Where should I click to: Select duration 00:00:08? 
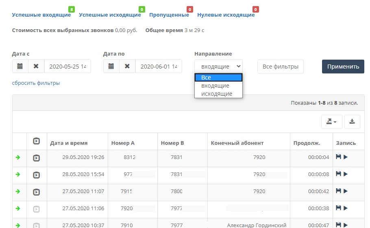(x=318, y=174)
